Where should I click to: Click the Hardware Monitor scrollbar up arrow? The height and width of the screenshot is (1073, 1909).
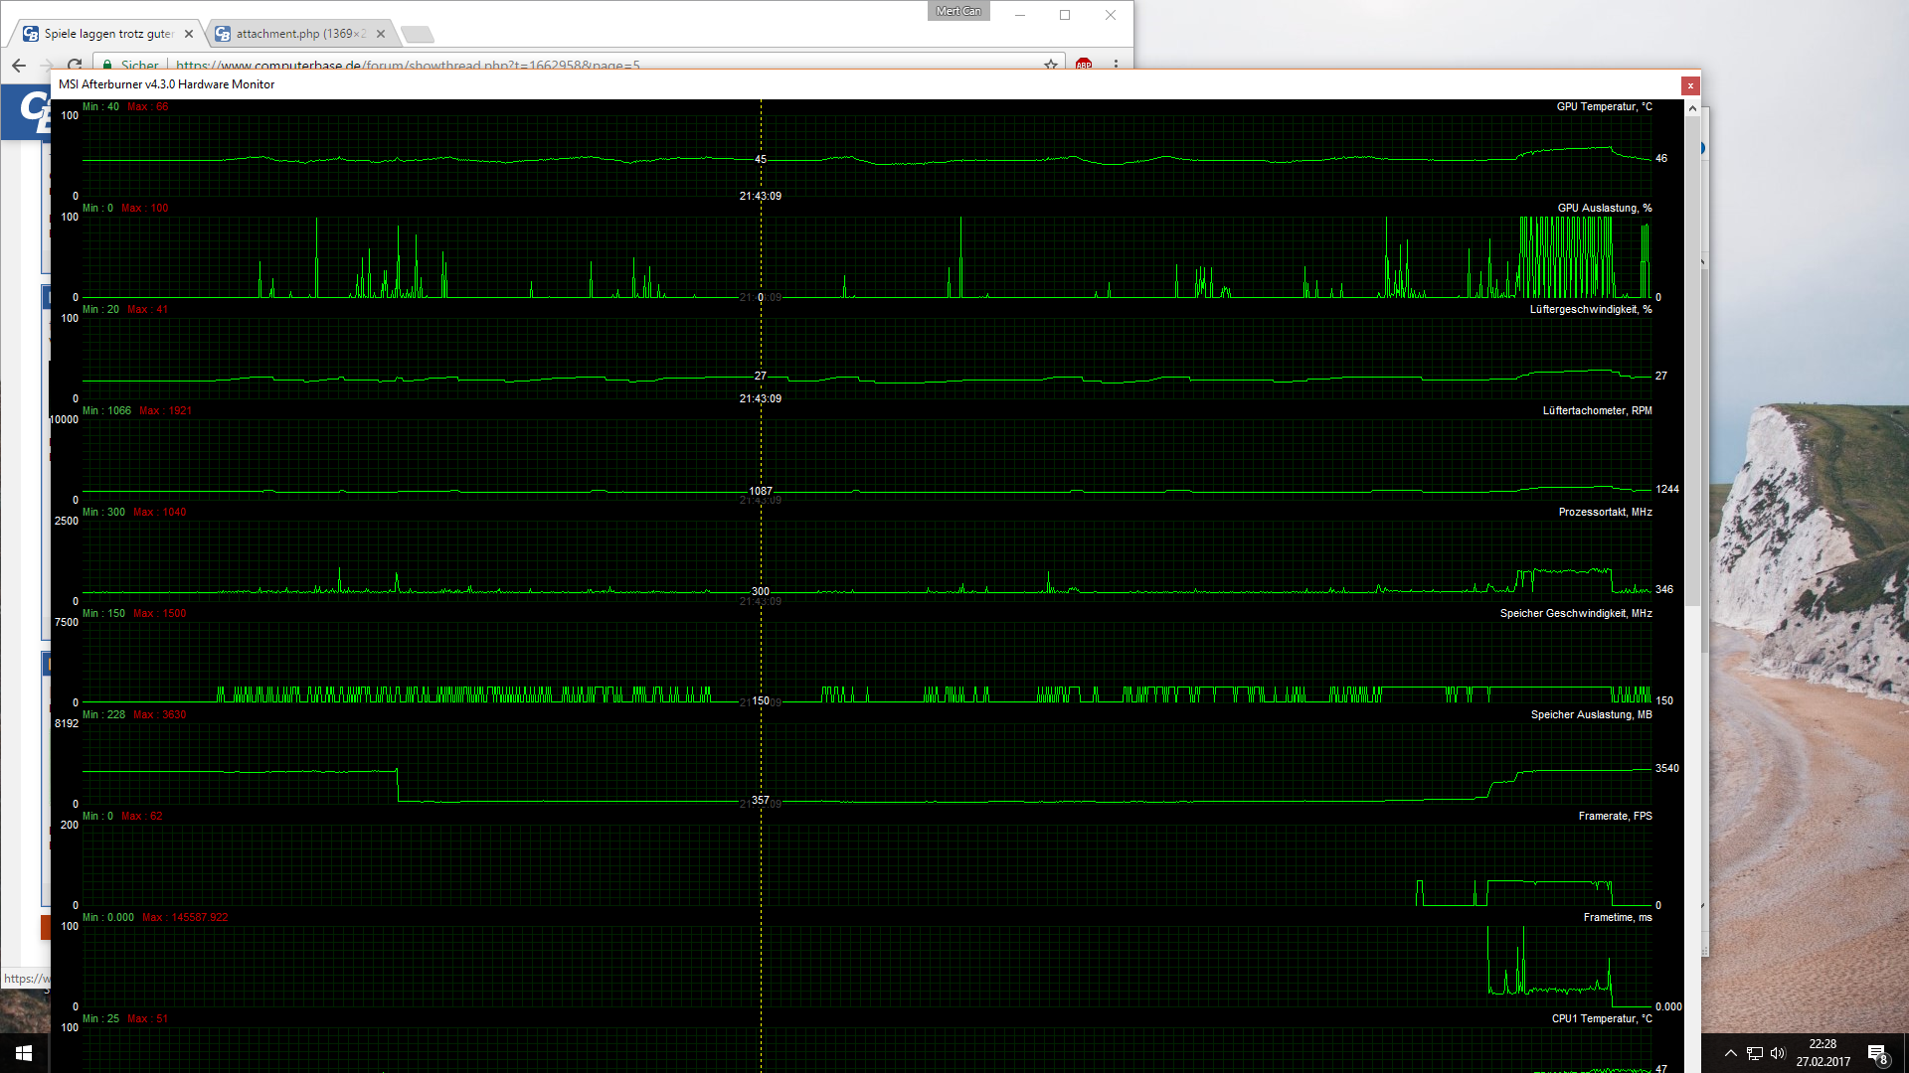point(1692,107)
